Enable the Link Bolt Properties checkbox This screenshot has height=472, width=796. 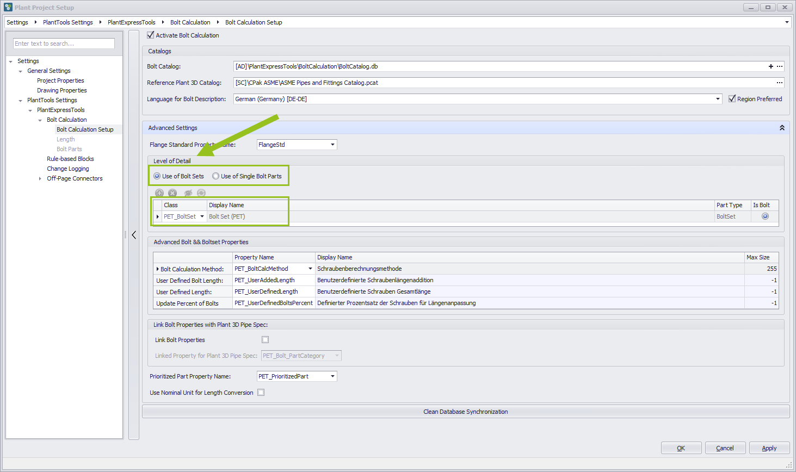click(x=265, y=339)
